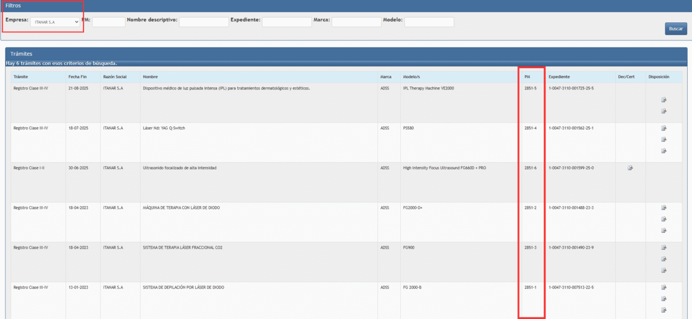Image resolution: width=692 pixels, height=319 pixels.
Task: Select the Expediente filter input
Action: [286, 22]
